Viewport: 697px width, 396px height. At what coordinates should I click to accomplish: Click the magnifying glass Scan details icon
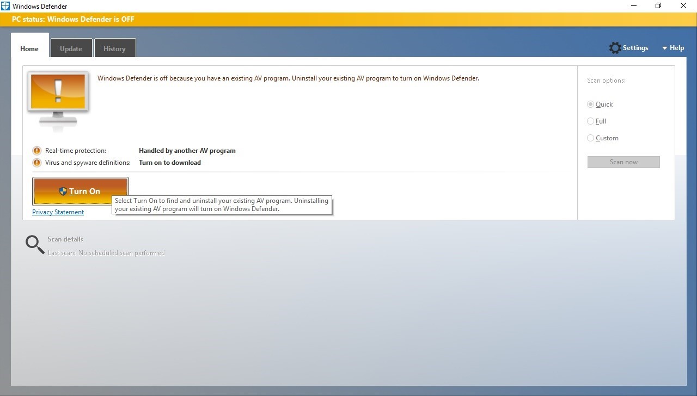pyautogui.click(x=35, y=245)
